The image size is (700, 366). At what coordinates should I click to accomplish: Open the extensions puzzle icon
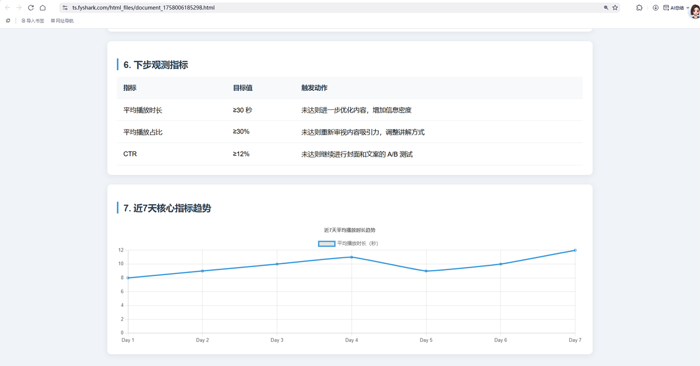[639, 8]
